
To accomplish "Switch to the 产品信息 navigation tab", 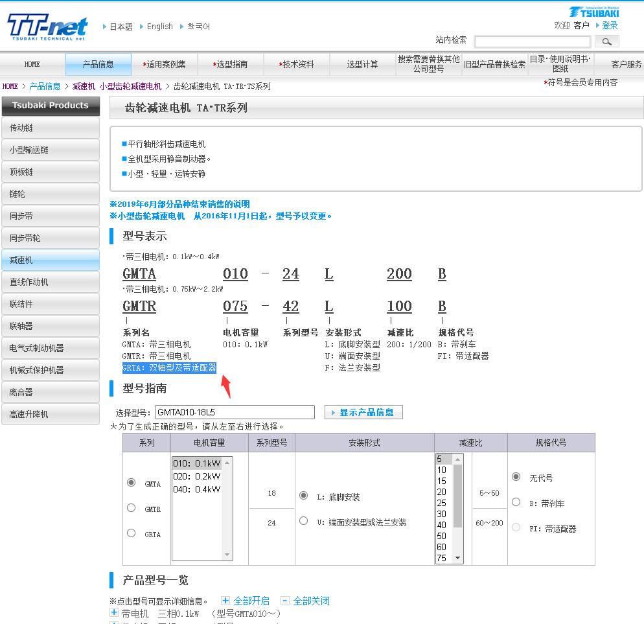I will click(x=98, y=64).
